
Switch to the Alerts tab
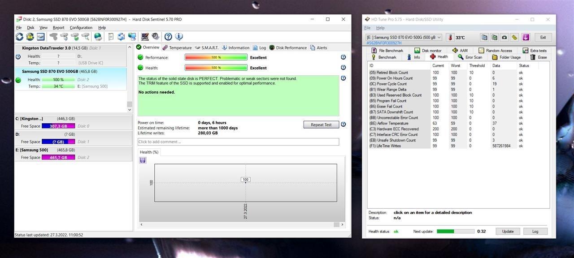click(x=318, y=47)
